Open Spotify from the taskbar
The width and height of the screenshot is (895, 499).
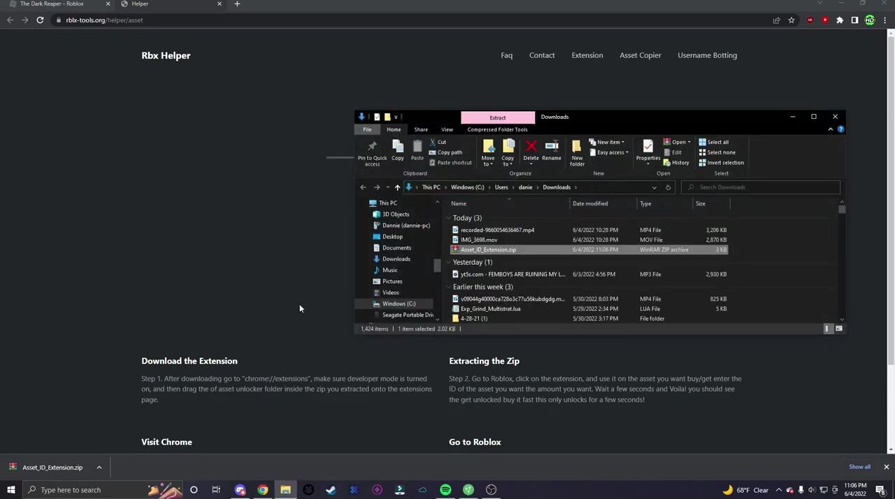click(445, 490)
